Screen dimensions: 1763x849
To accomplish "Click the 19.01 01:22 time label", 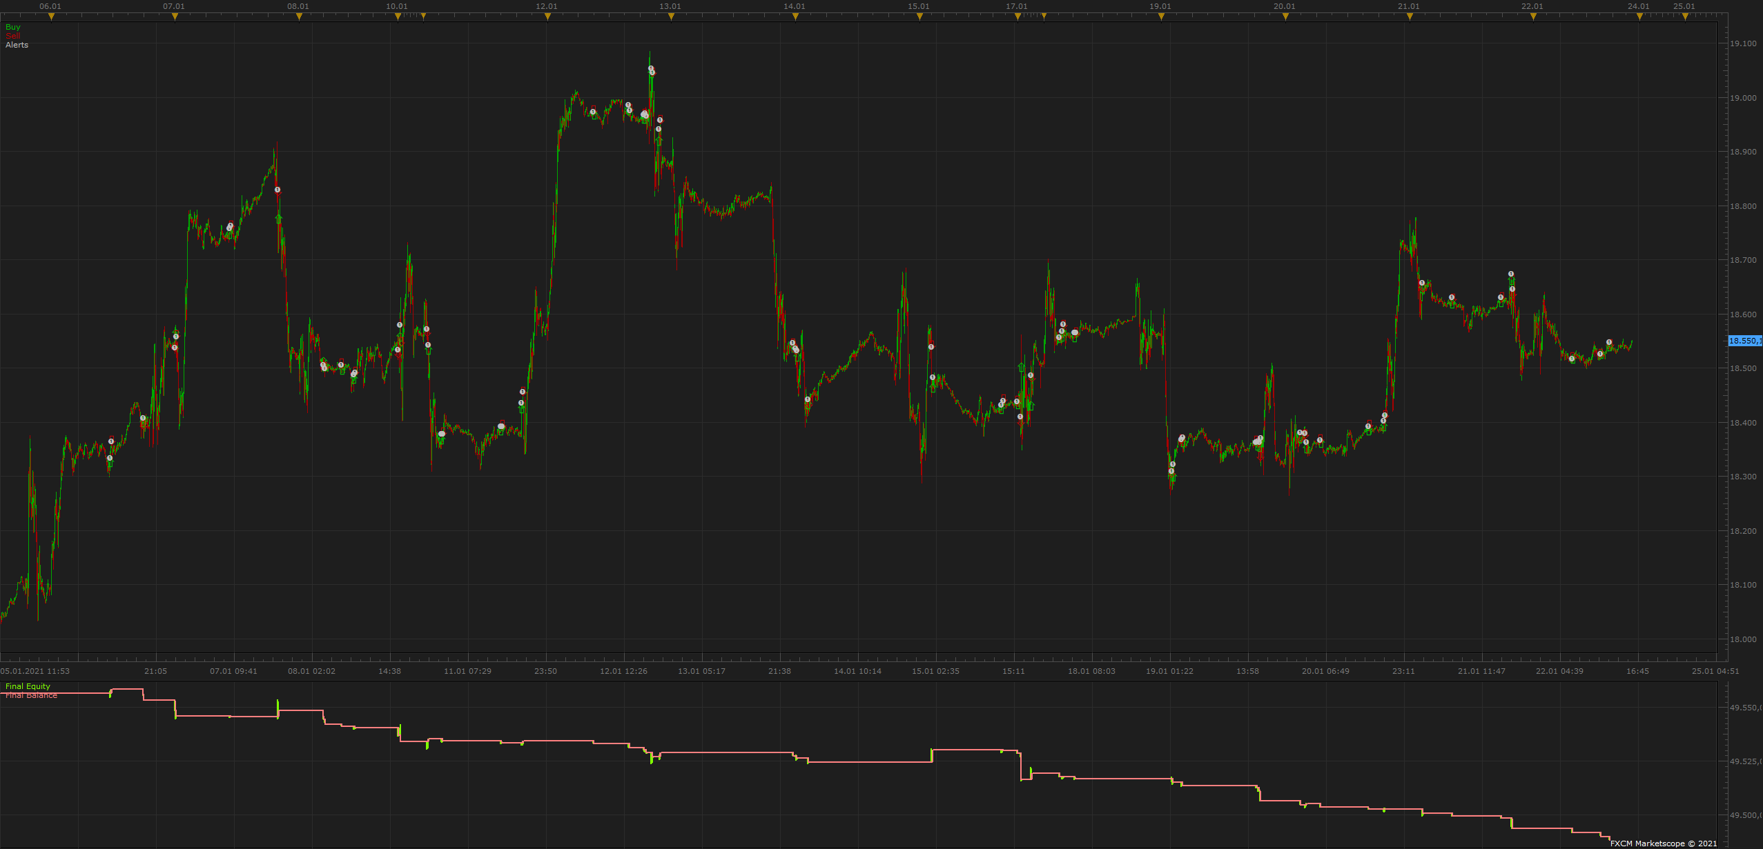I will [1169, 671].
